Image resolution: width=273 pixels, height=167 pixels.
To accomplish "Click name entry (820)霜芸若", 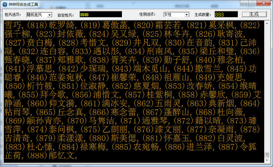I will point(158,25).
